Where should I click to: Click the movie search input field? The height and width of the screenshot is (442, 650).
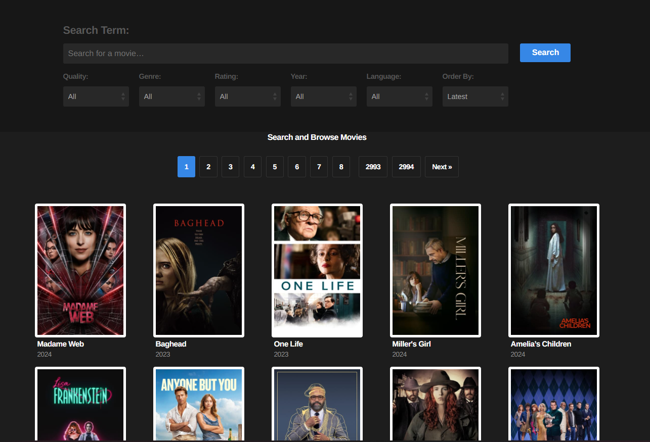click(286, 54)
